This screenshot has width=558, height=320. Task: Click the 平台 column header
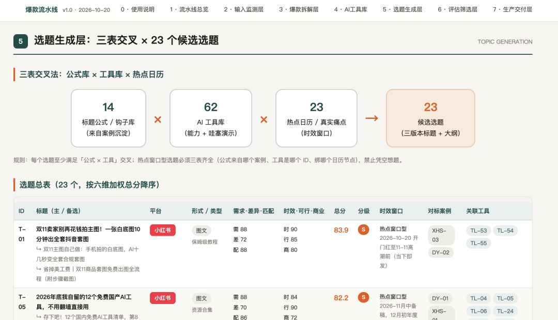[x=156, y=211]
